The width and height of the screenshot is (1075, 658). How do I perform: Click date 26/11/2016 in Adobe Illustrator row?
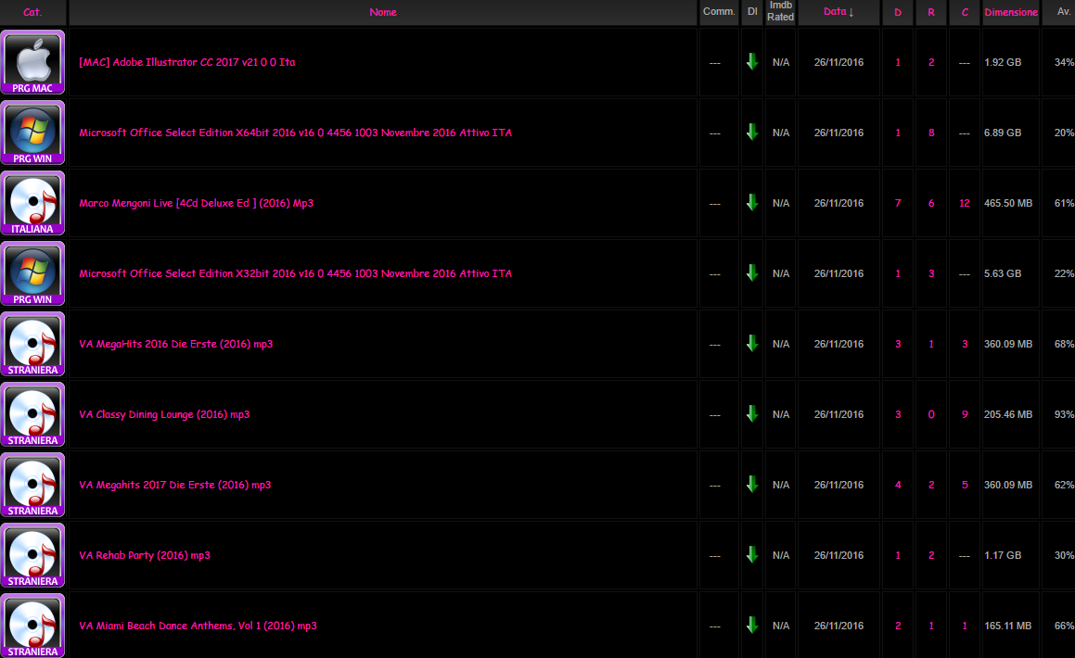point(838,62)
